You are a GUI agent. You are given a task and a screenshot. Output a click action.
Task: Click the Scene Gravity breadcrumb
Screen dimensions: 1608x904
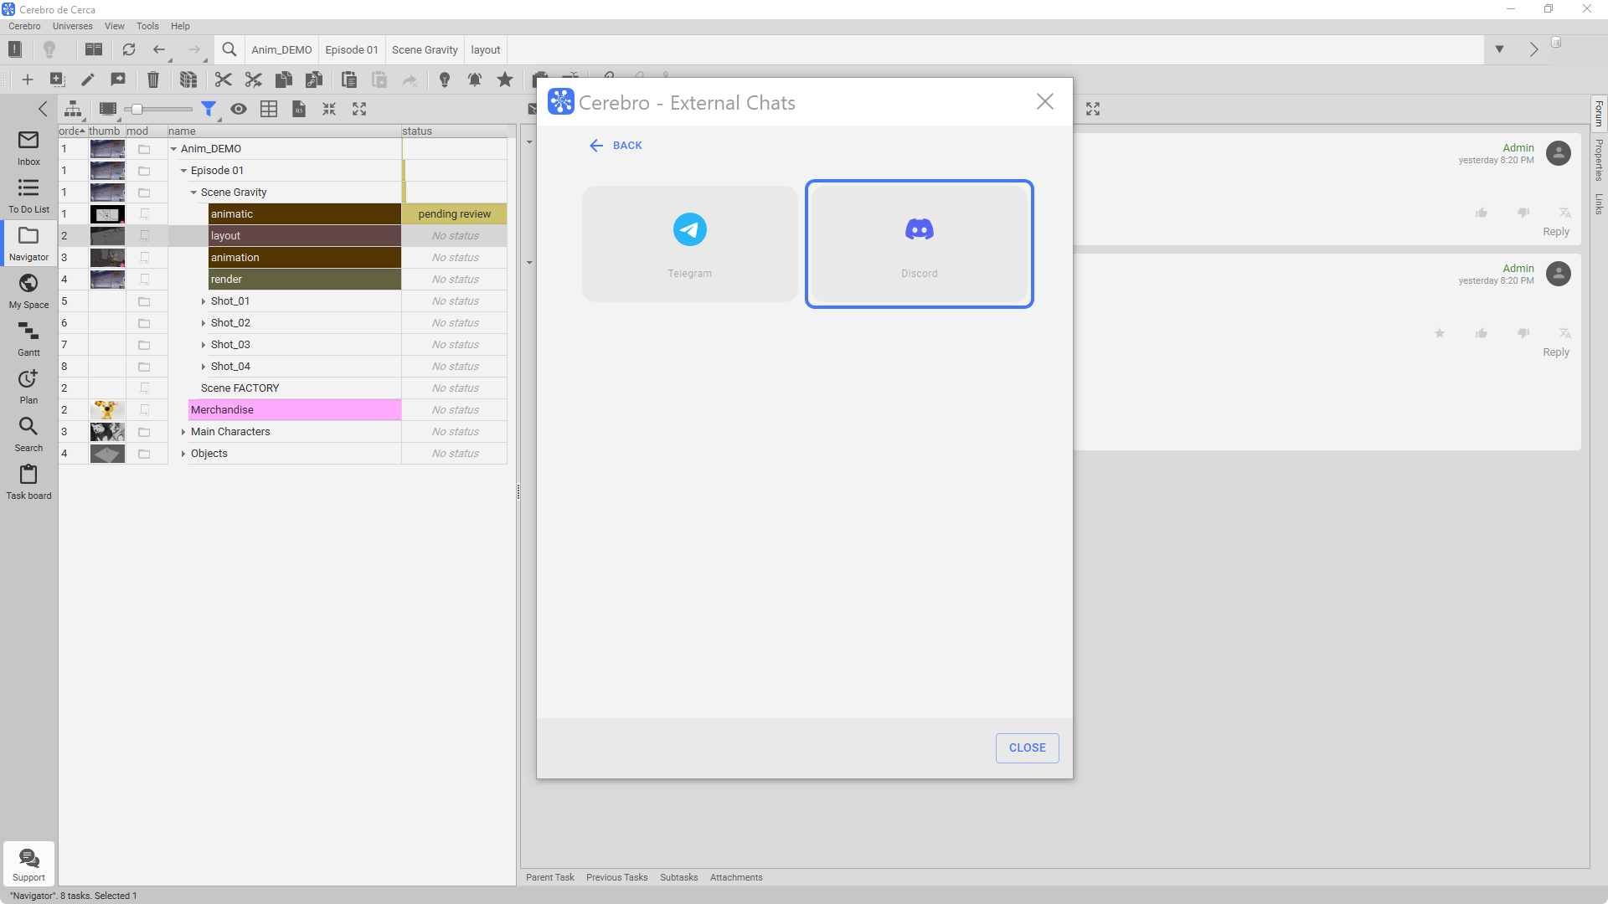coord(425,49)
